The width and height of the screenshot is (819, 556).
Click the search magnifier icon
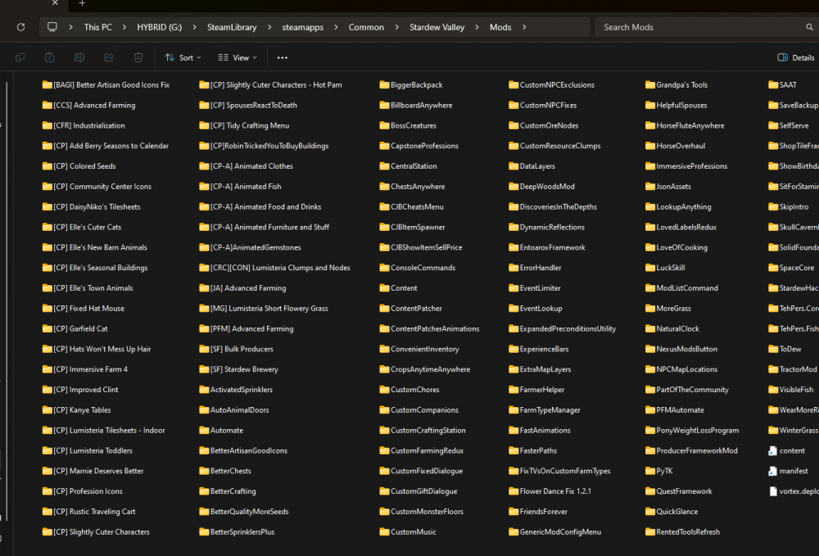pos(809,27)
